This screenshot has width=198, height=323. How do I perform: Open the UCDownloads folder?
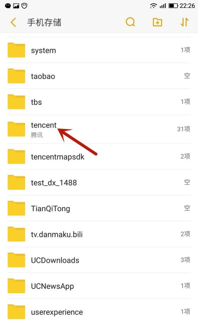(x=99, y=260)
